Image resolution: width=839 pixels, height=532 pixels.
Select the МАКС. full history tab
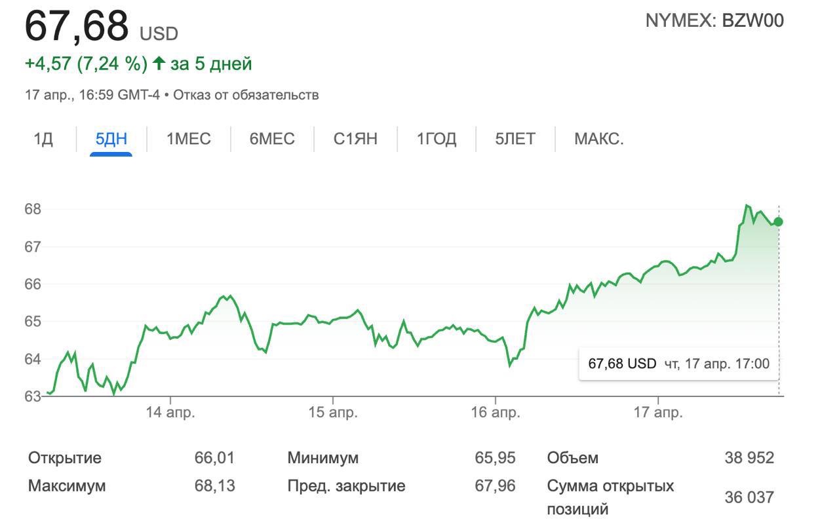click(599, 139)
